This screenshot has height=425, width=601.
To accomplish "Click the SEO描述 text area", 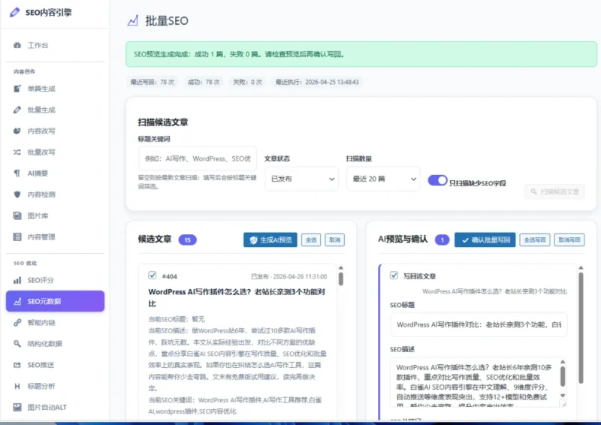I will pyautogui.click(x=479, y=382).
